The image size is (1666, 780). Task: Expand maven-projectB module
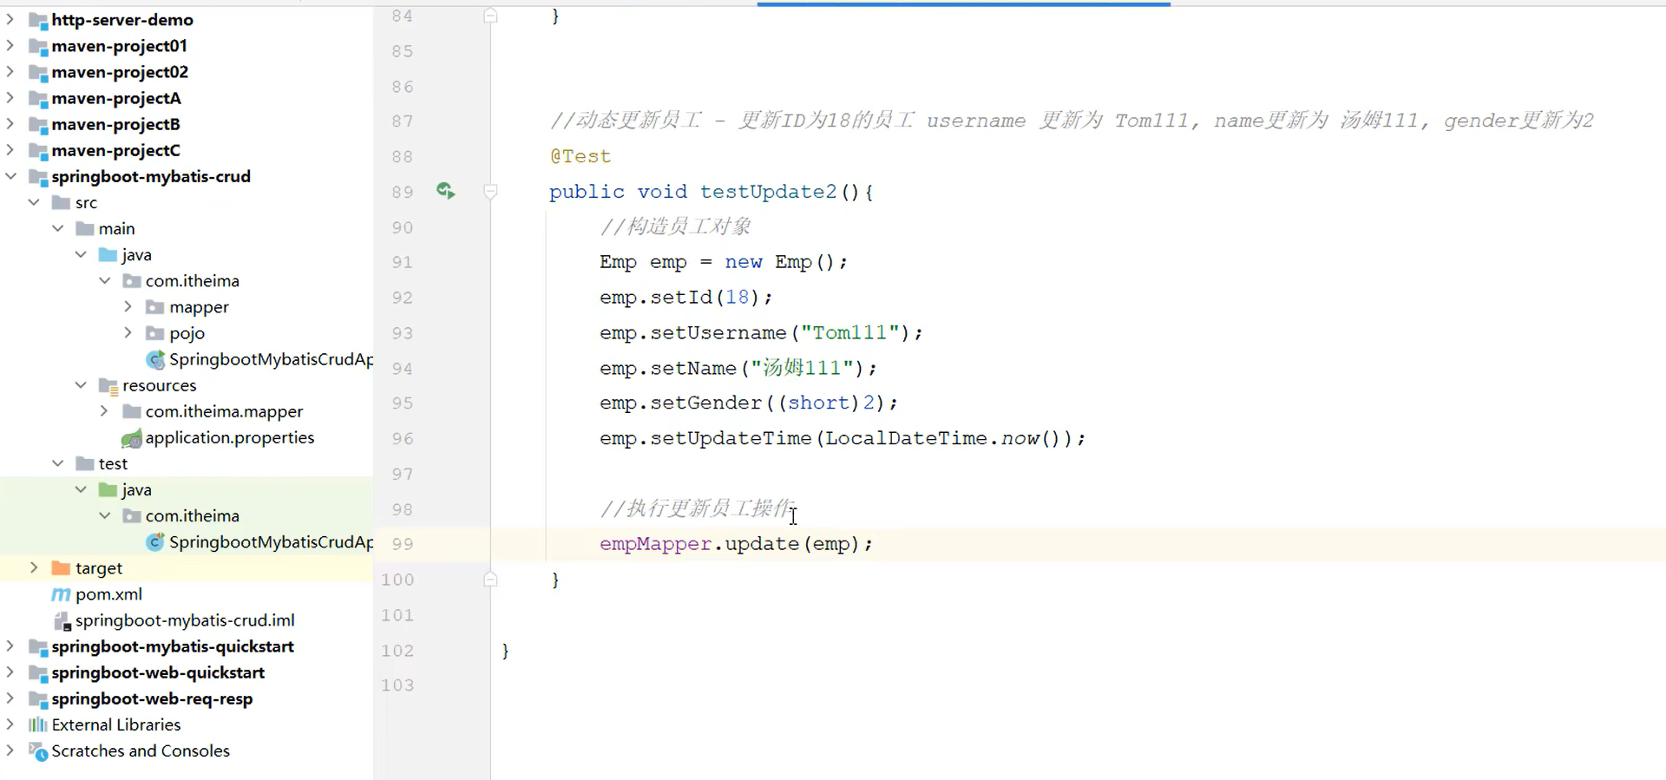tap(10, 123)
